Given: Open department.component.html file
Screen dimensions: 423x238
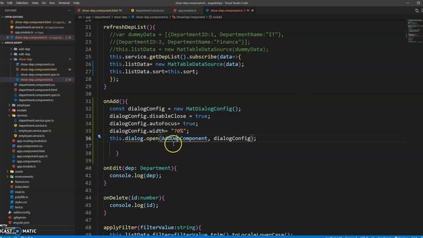Looking at the screenshot, I should coord(38,90).
